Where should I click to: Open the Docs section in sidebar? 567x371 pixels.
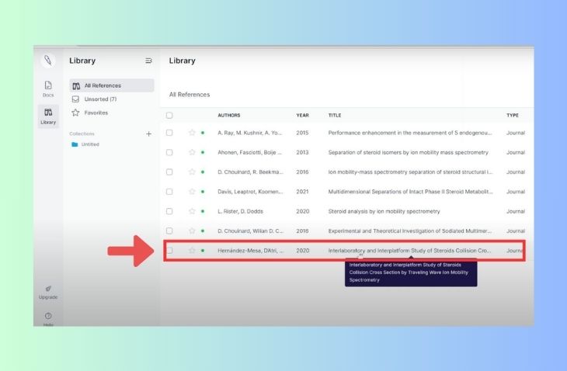click(48, 88)
